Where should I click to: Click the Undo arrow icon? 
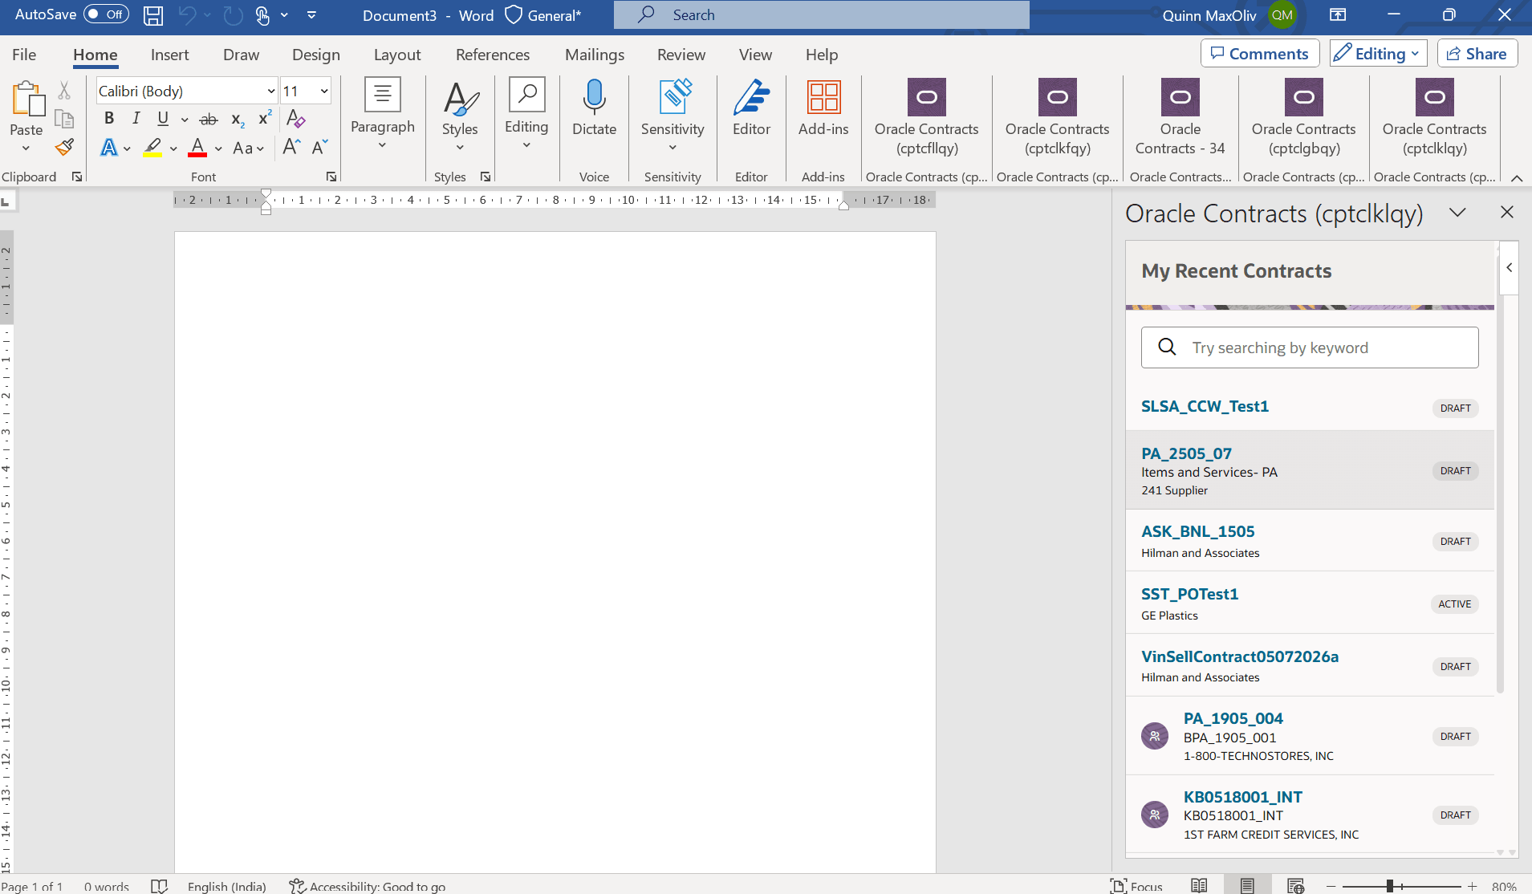click(187, 15)
